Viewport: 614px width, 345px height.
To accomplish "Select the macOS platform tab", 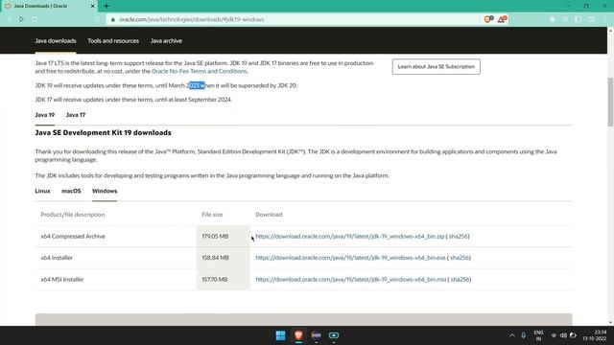I will [x=71, y=191].
